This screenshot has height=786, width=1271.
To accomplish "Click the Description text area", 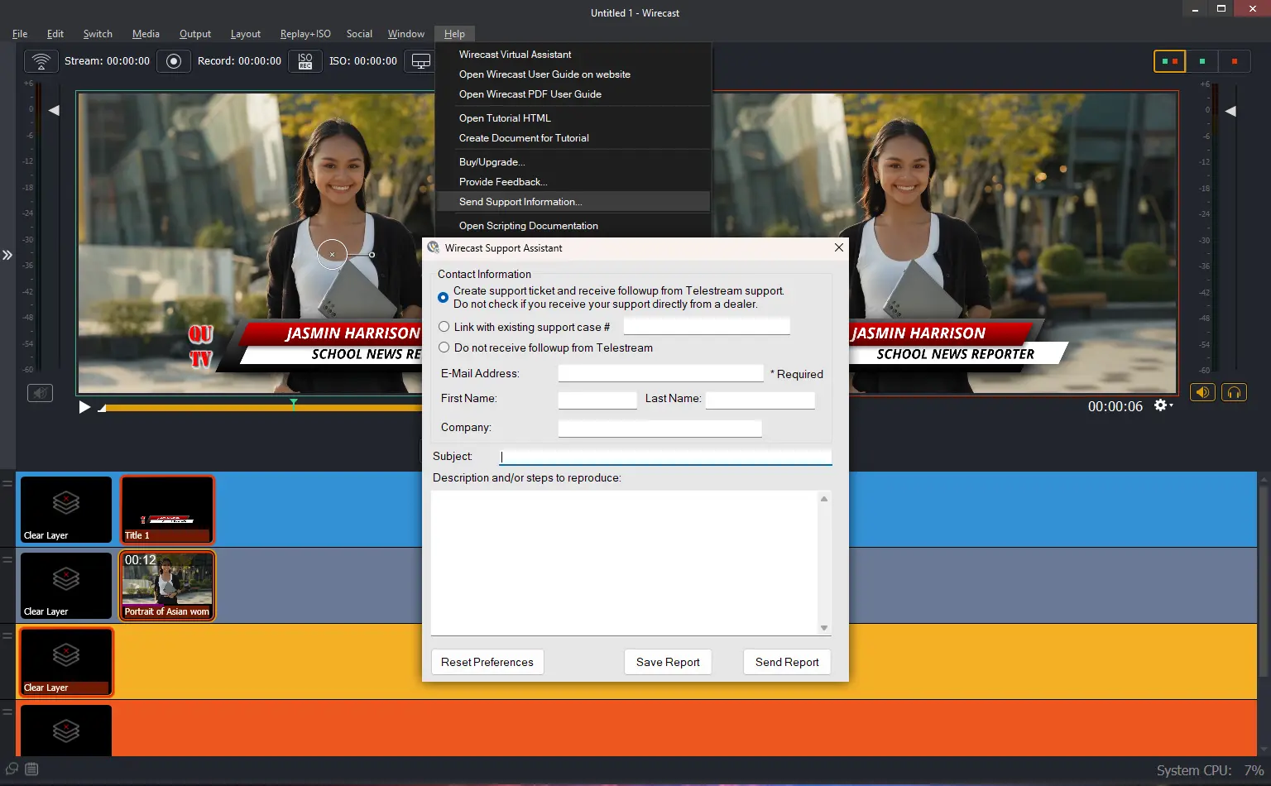I will tap(625, 563).
